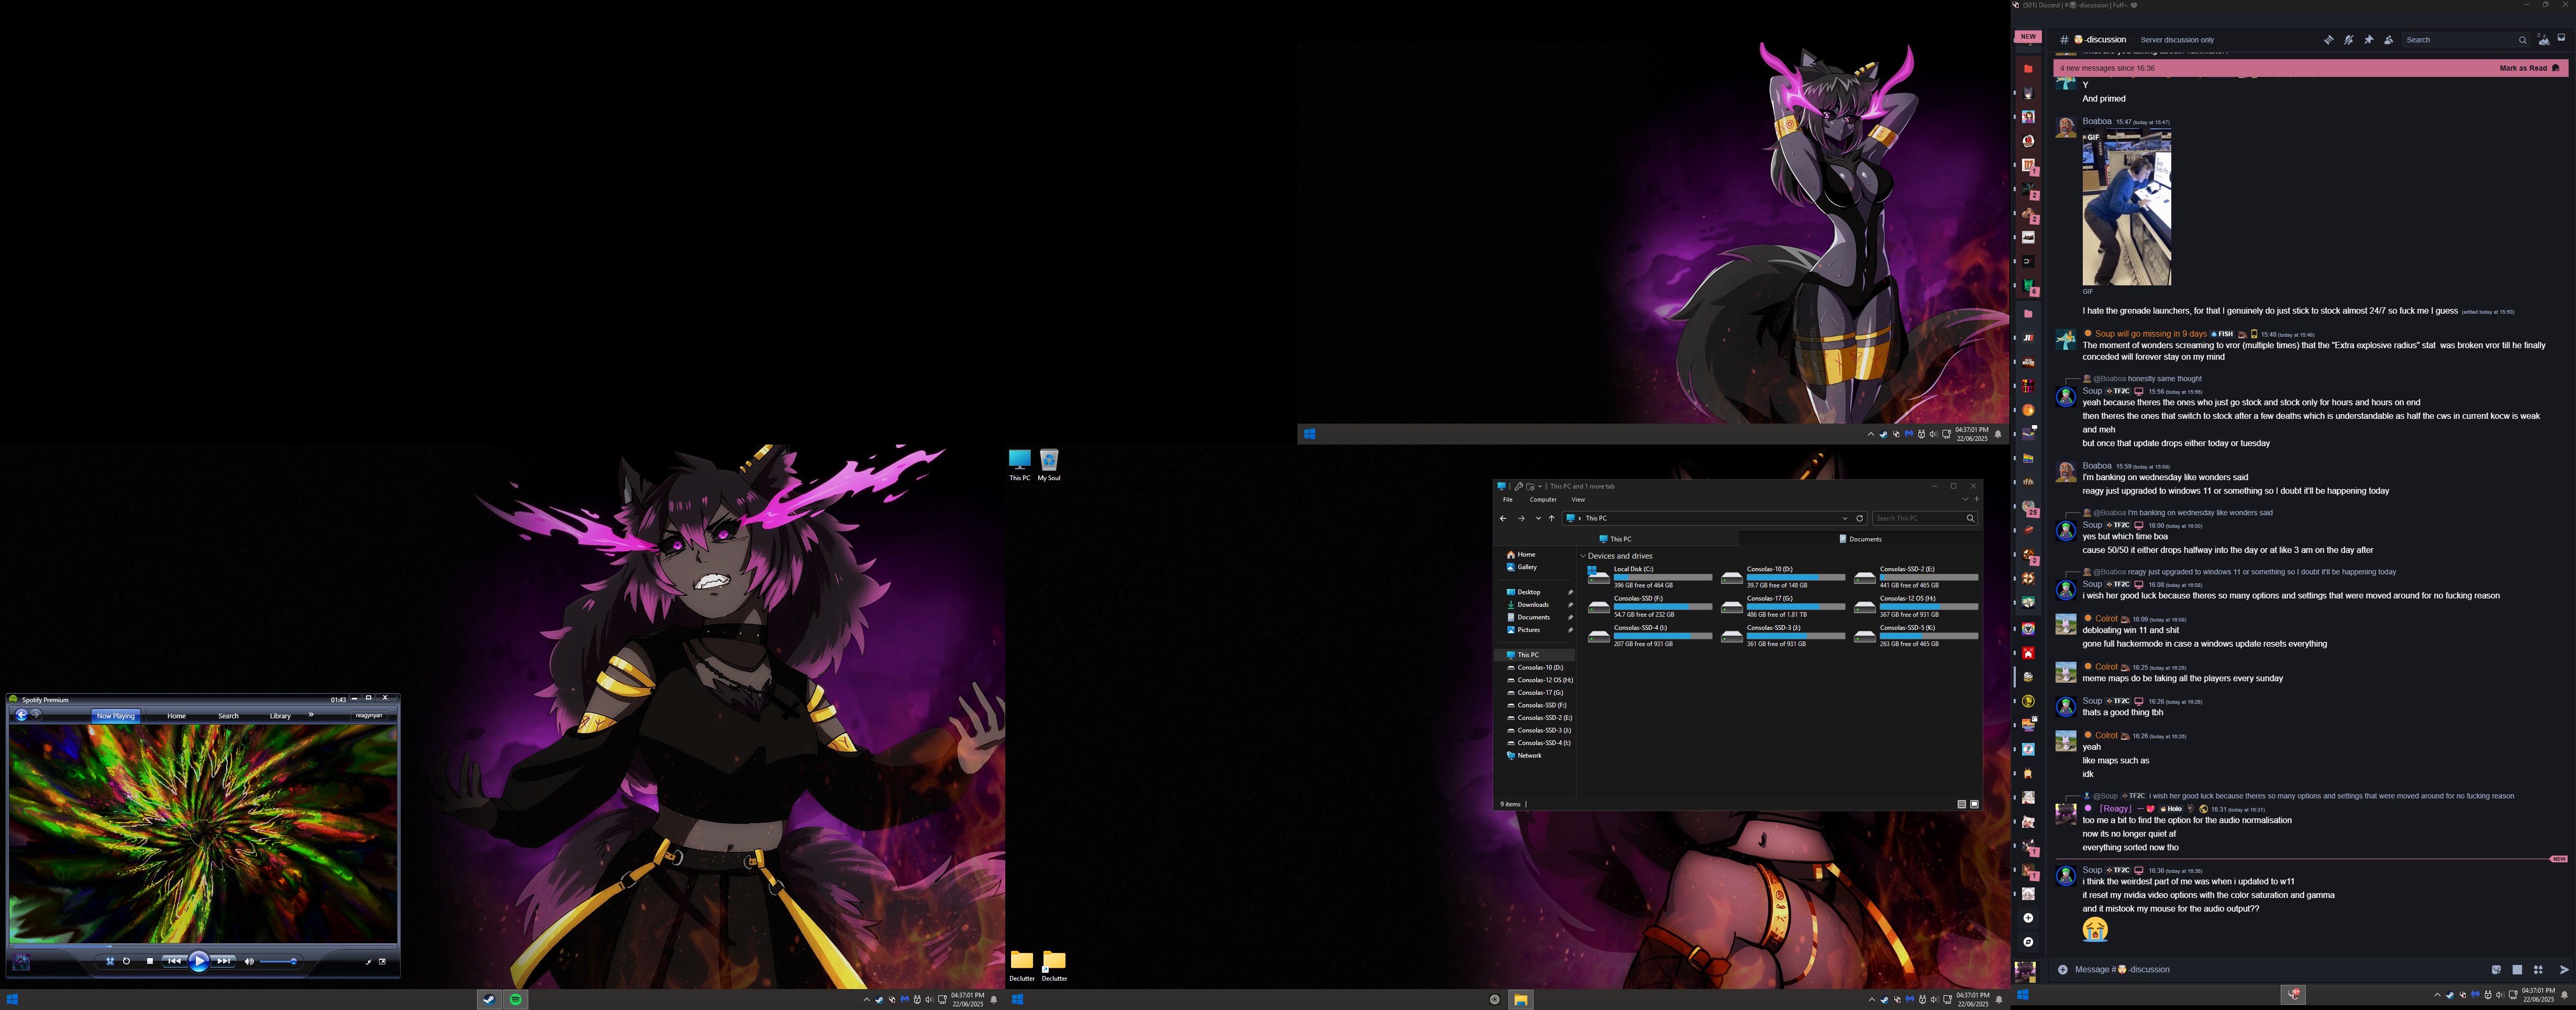Open quick access toolbar customize dropdown
Viewport: 2576px width, 1010px height.
(1540, 487)
